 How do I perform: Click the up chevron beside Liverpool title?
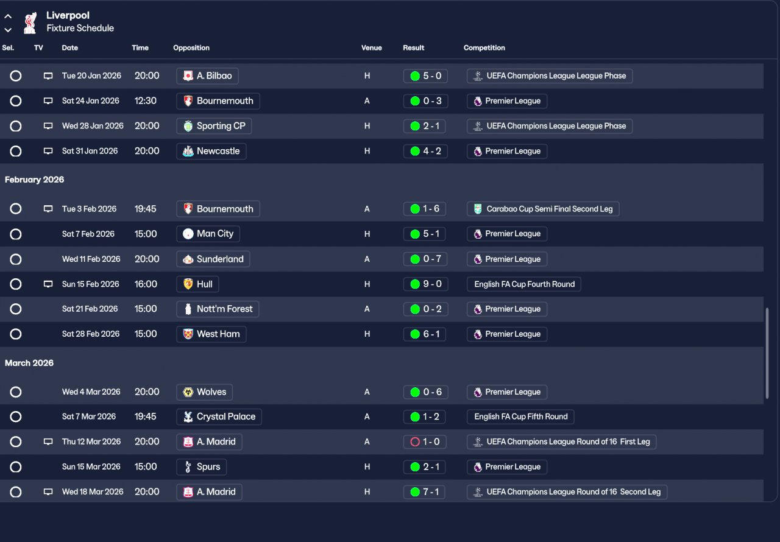[x=8, y=16]
